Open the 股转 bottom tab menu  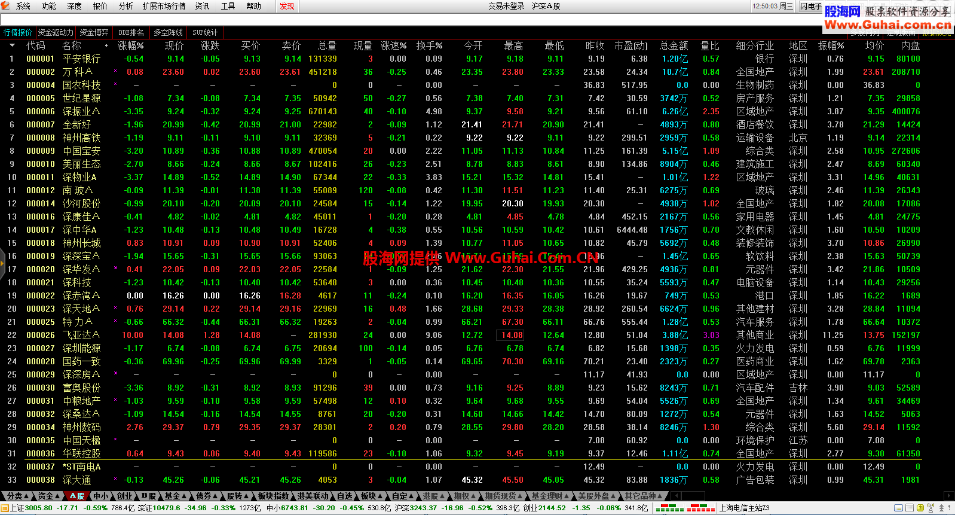click(238, 496)
